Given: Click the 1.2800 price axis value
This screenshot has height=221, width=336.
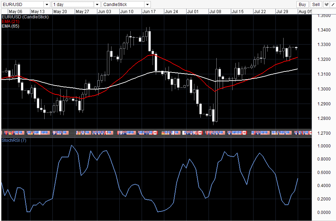Looking at the screenshot, I should click(324, 118).
